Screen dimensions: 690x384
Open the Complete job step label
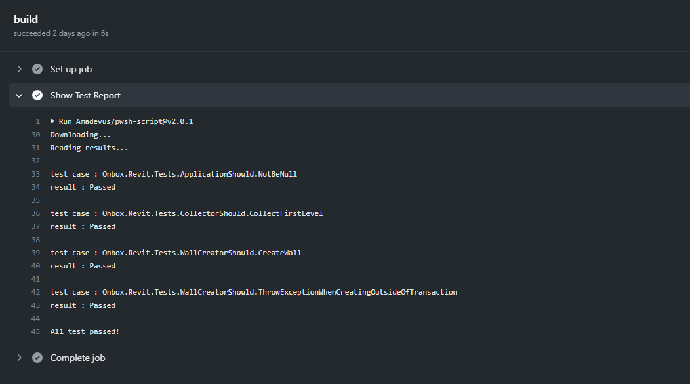click(77, 358)
